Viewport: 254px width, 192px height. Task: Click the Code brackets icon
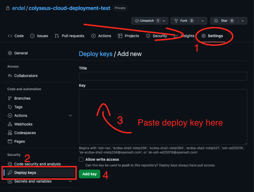[x=10, y=36]
